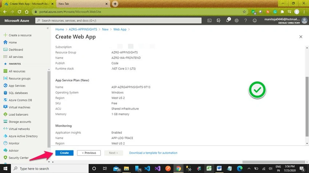Image resolution: width=309 pixels, height=173 pixels.
Task: Show hidden system tray icons
Action: pyautogui.click(x=249, y=169)
